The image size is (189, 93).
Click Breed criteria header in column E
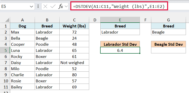click(x=120, y=26)
